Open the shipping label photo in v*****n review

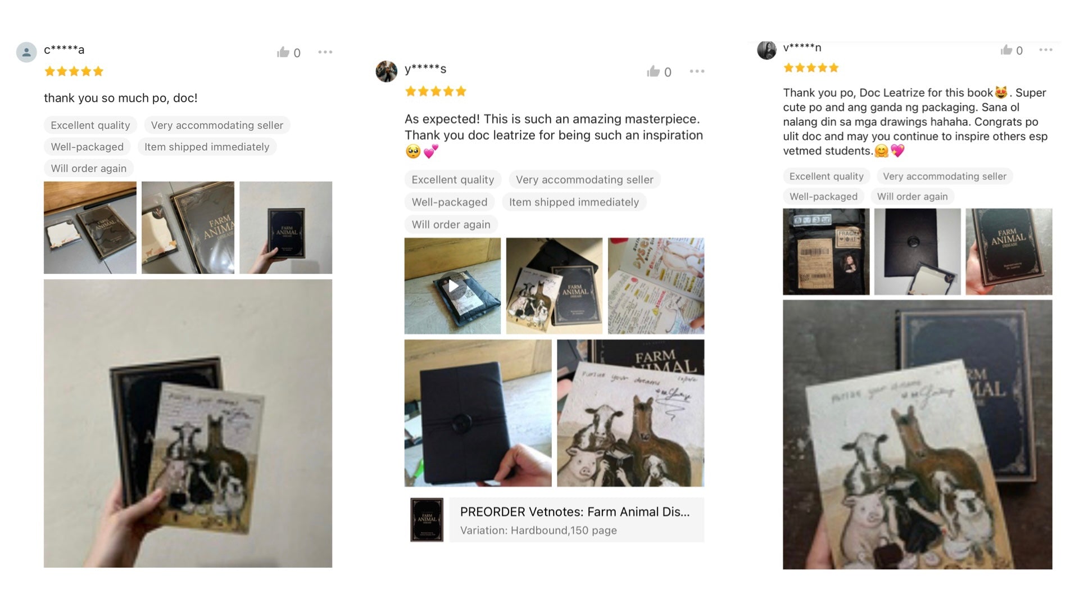point(826,252)
